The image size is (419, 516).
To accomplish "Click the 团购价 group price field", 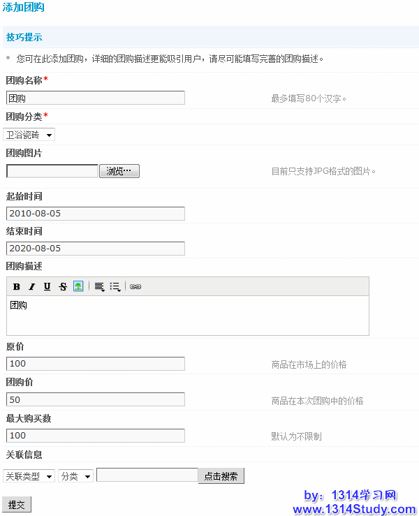I will [x=96, y=399].
